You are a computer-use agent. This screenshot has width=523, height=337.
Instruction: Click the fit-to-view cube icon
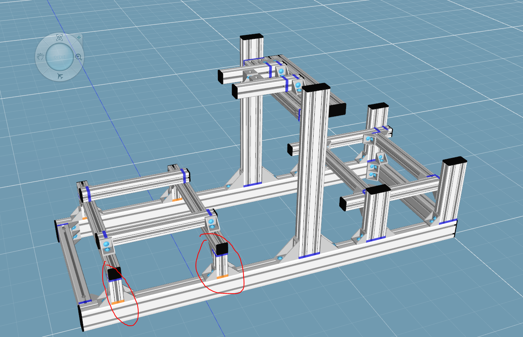coord(59,38)
